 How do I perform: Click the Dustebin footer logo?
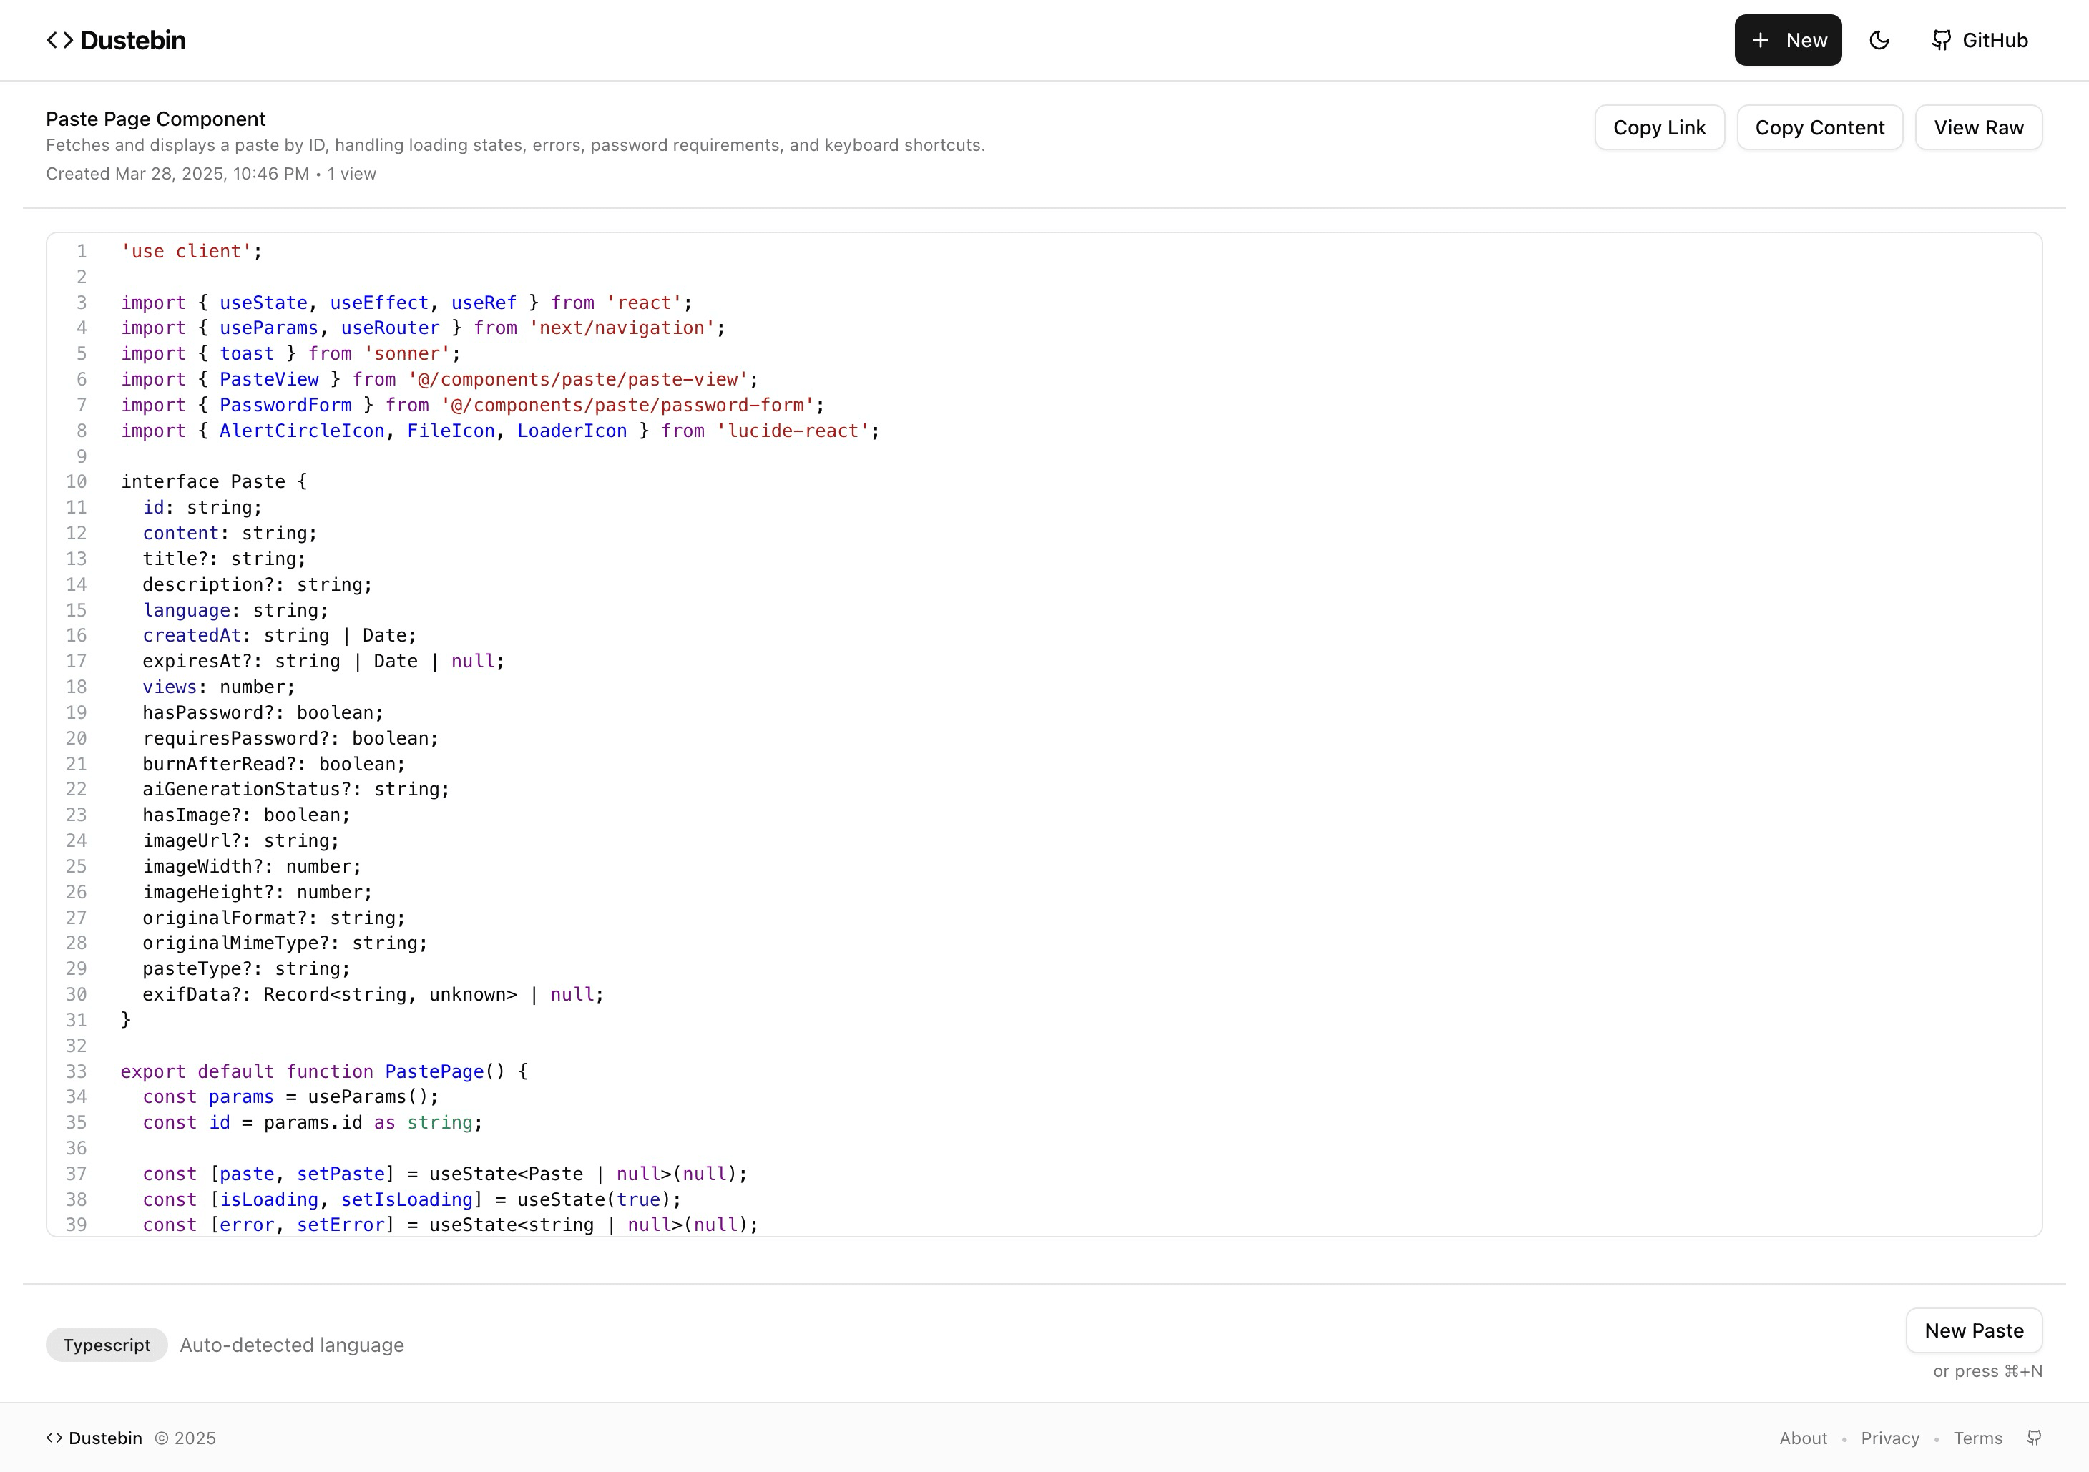point(94,1438)
